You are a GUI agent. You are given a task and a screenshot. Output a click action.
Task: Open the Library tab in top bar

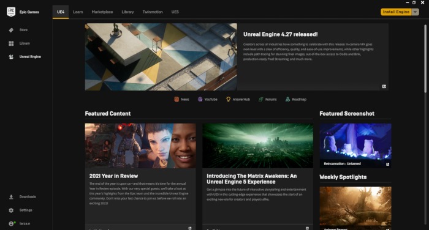(127, 12)
